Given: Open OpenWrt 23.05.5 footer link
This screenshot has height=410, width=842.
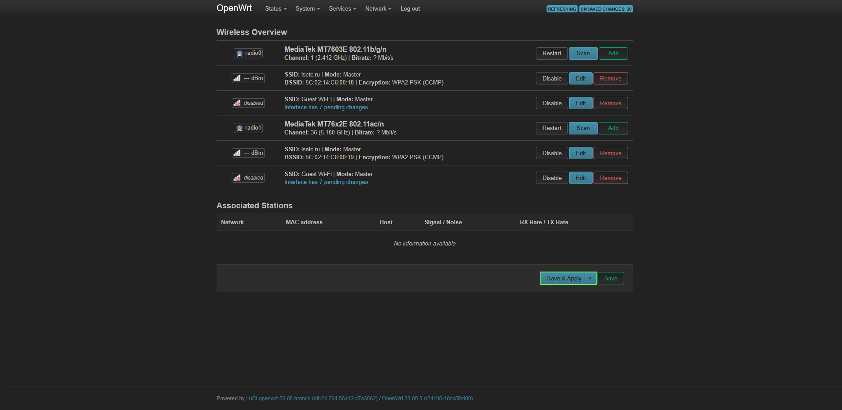Looking at the screenshot, I should click(x=427, y=399).
